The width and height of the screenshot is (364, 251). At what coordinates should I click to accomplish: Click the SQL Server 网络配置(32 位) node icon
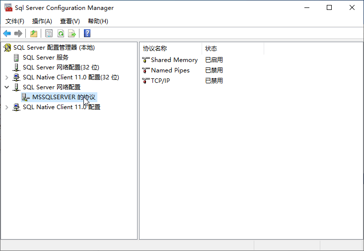click(16, 67)
